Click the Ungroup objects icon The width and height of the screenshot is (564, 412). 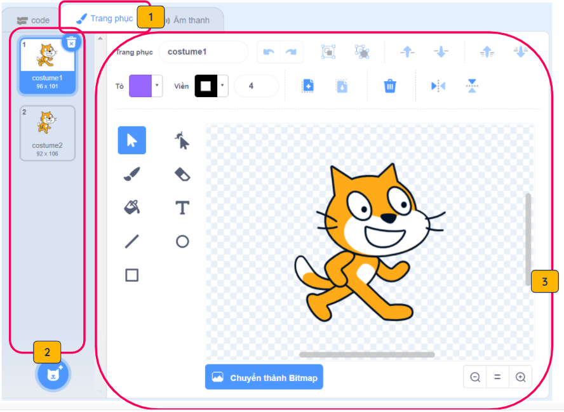pyautogui.click(x=362, y=52)
